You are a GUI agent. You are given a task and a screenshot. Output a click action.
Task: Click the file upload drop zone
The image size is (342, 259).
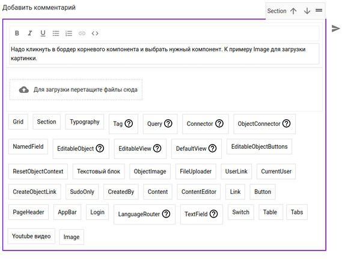pyautogui.click(x=76, y=90)
